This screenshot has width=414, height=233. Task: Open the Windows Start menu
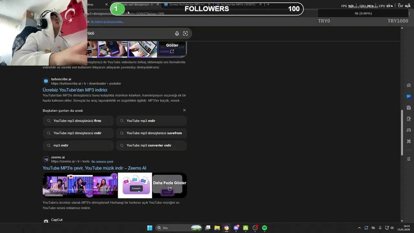[150, 228]
